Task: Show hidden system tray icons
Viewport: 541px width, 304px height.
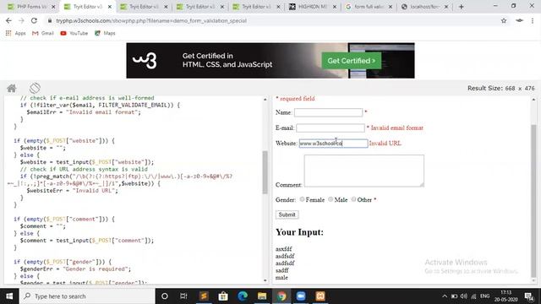Action: click(x=445, y=296)
